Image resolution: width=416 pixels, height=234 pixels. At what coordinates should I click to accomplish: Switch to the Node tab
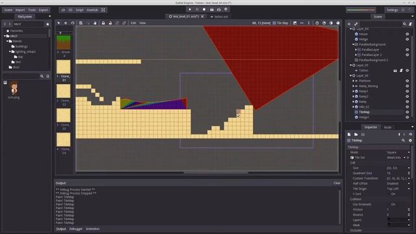[387, 127]
